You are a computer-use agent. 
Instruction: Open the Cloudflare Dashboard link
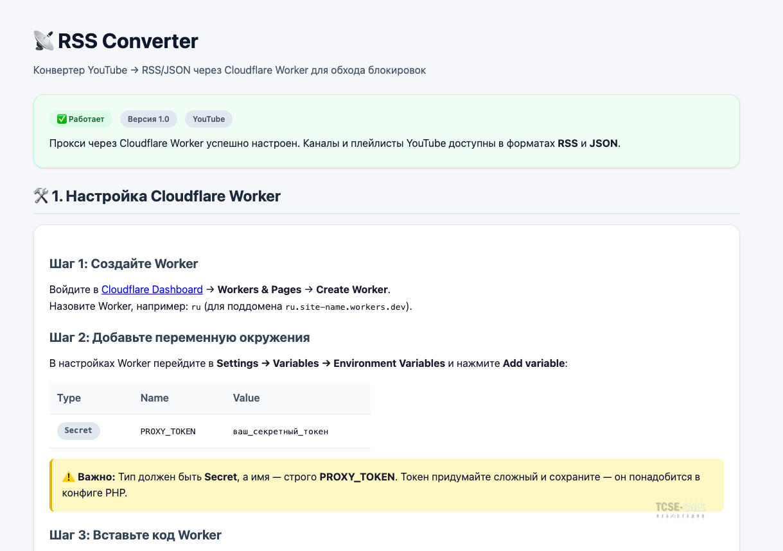pos(152,289)
